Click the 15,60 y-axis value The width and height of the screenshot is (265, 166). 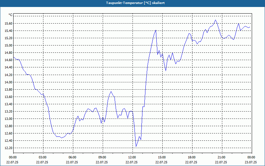tap(9, 23)
